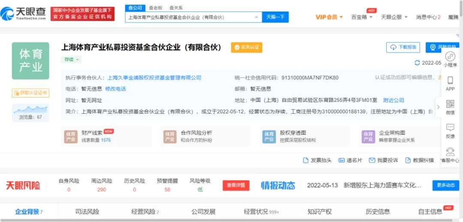
Task: Open the Tianyancha logo homepage
Action: point(24,14)
